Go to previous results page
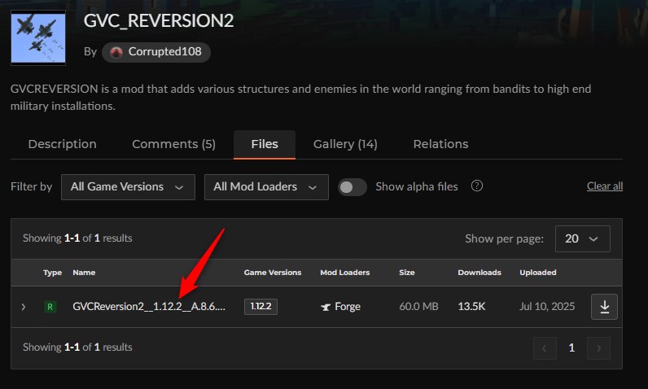This screenshot has width=648, height=389. (x=545, y=348)
